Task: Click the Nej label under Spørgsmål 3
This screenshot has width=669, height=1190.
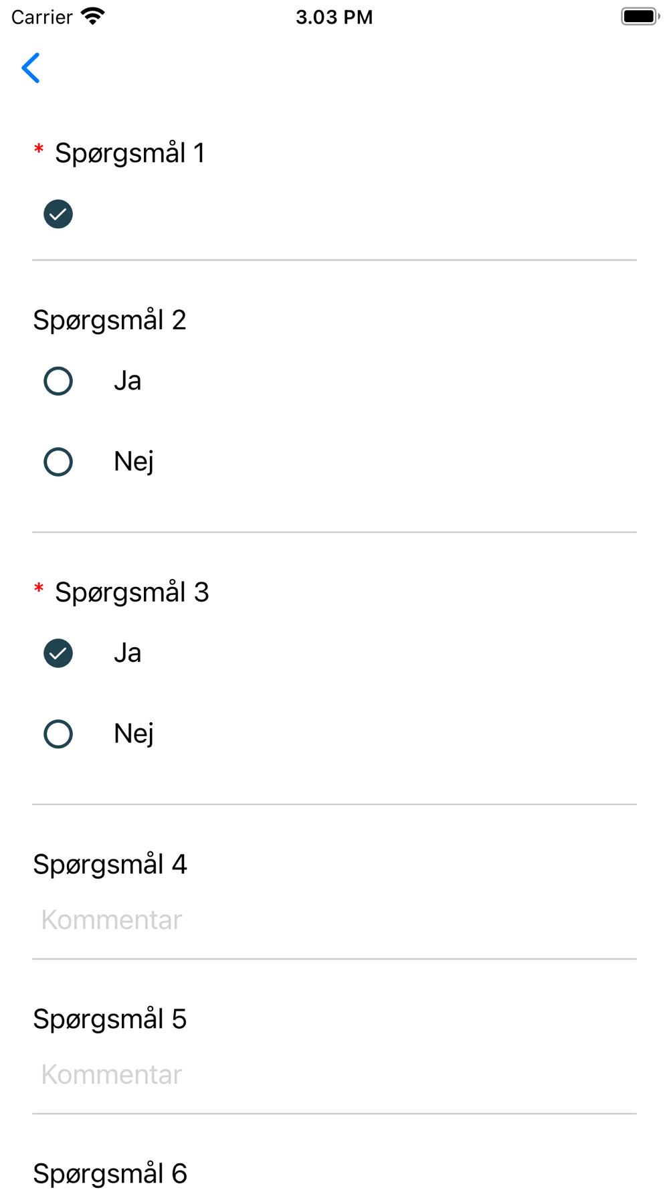Action: tap(134, 734)
